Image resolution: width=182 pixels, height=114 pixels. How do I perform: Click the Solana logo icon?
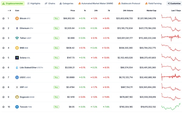[x=17, y=58]
